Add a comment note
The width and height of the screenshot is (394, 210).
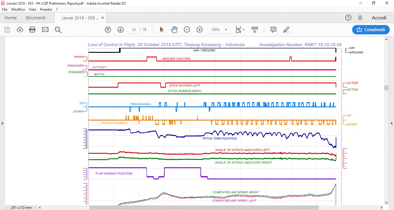pos(273,30)
